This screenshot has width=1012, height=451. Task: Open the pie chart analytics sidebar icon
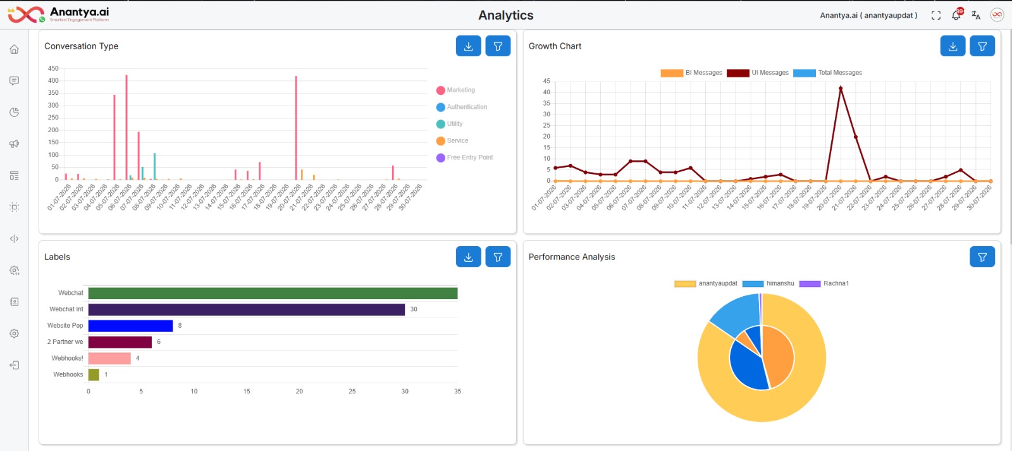(14, 113)
